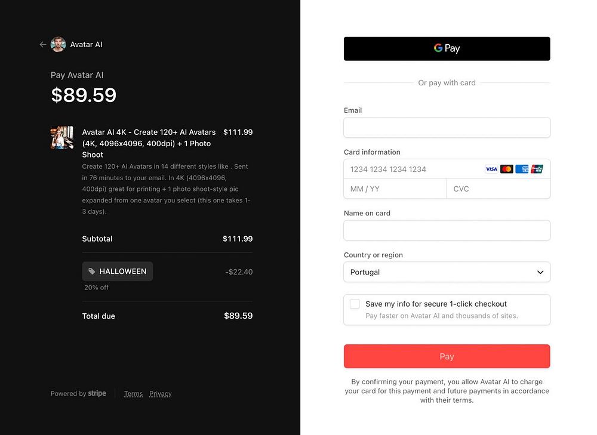Viewport: 597px width, 435px height.
Task: Click the card number field
Action: [x=412, y=169]
